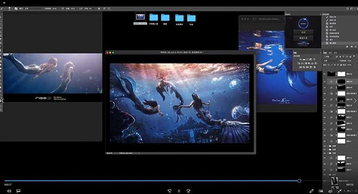Show previous item with left-edge chevron
358x194 pixels.
tap(2, 101)
